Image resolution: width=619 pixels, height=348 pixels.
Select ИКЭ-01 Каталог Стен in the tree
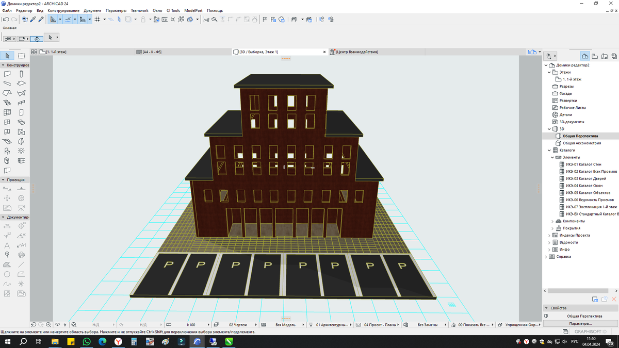(x=583, y=164)
